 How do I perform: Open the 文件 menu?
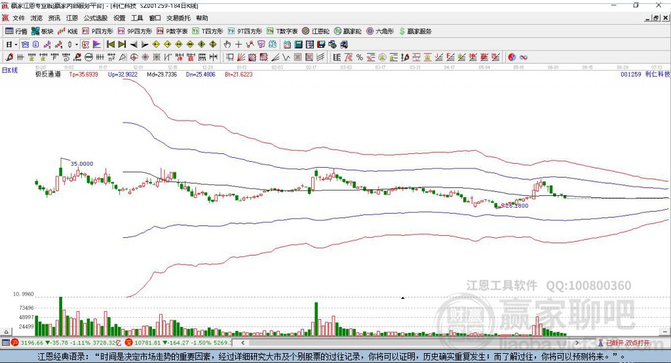(18, 18)
